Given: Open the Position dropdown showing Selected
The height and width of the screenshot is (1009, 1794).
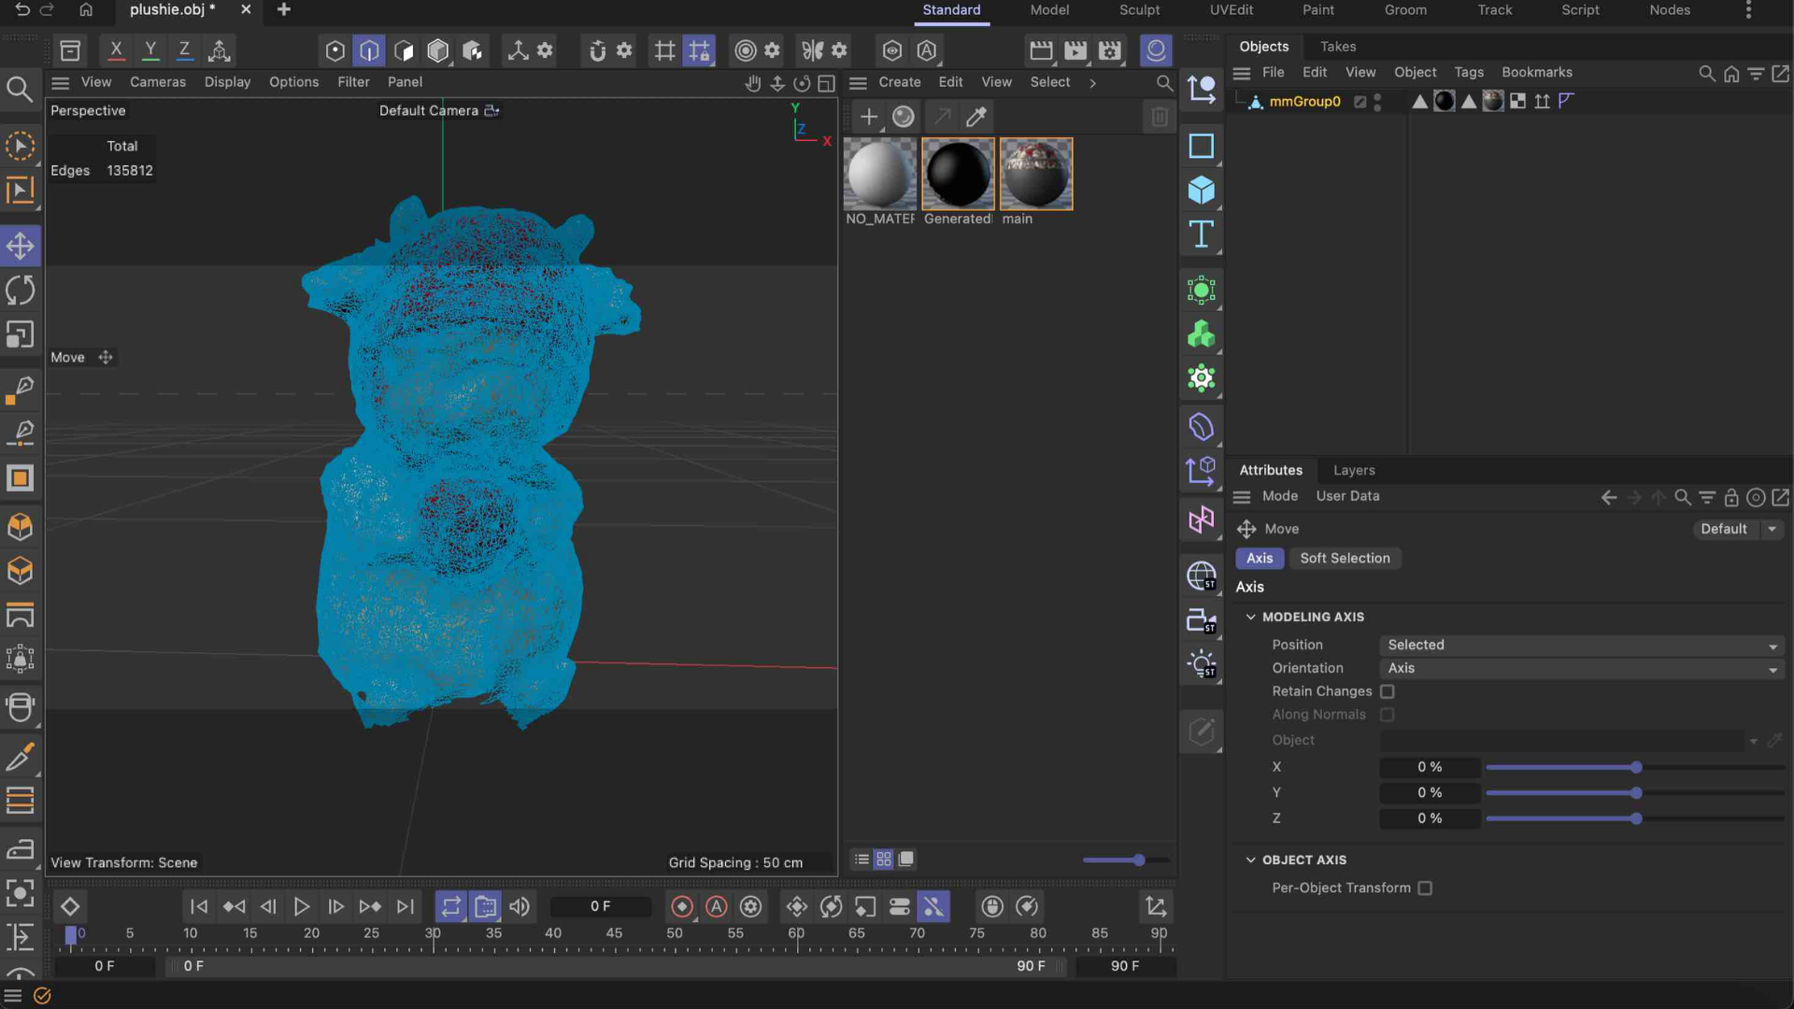Looking at the screenshot, I should point(1580,645).
